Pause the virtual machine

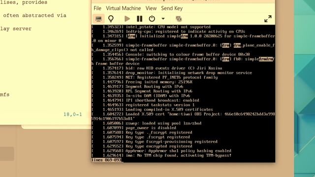point(139,19)
